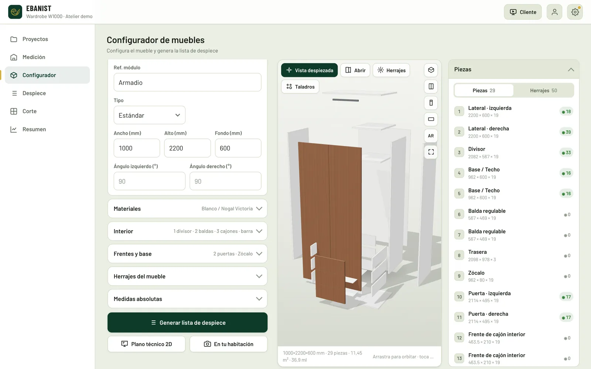This screenshot has width=591, height=369.
Task: Open the Tipo Estándar dropdown
Action: coord(150,115)
